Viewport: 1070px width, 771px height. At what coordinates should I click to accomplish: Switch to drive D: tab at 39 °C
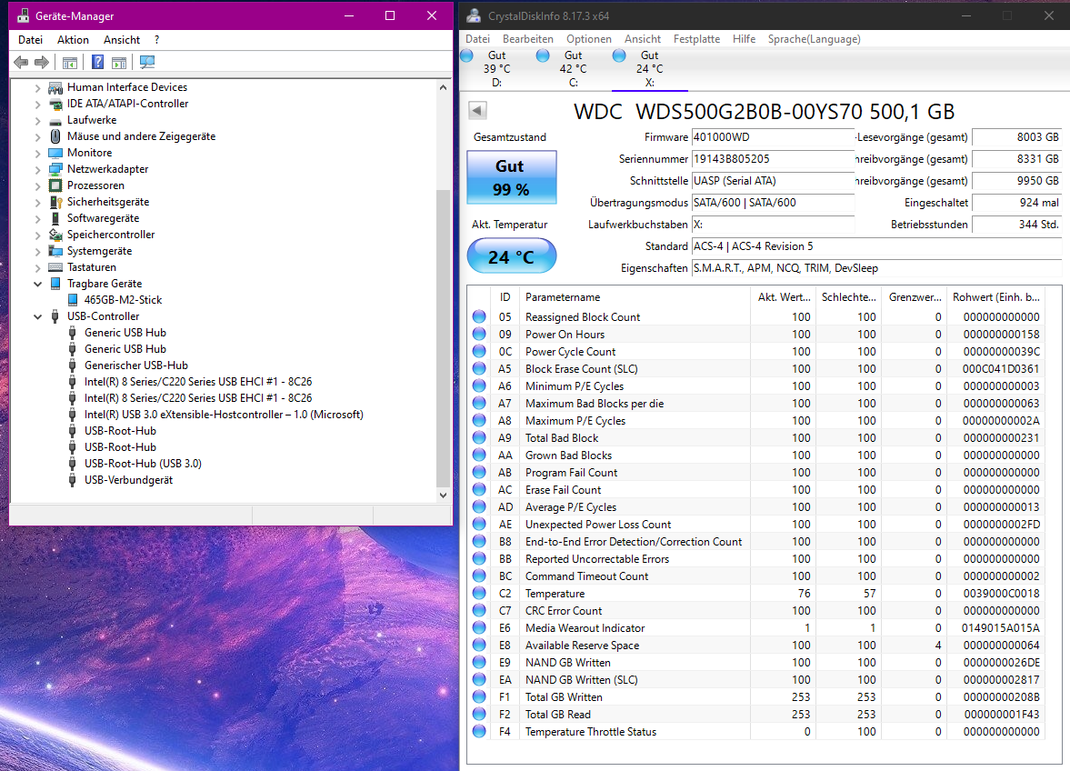(496, 68)
